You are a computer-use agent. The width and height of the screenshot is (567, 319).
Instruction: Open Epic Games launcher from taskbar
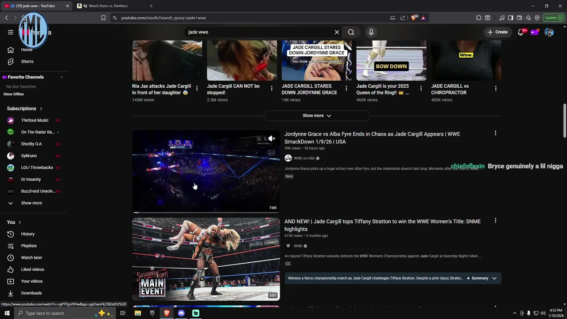click(152, 313)
